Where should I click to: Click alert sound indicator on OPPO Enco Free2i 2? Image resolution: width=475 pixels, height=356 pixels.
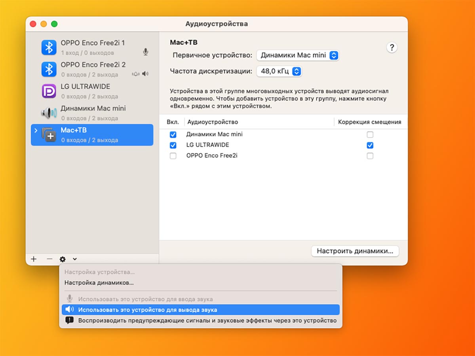(x=136, y=74)
